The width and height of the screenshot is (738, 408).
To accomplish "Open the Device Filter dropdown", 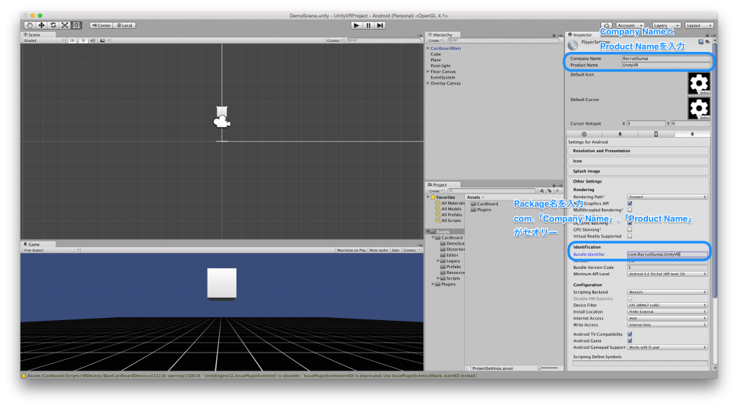I will [x=667, y=306].
